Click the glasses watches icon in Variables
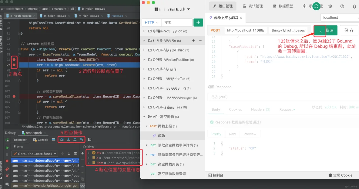This screenshot has height=189, width=359. (x=82, y=186)
